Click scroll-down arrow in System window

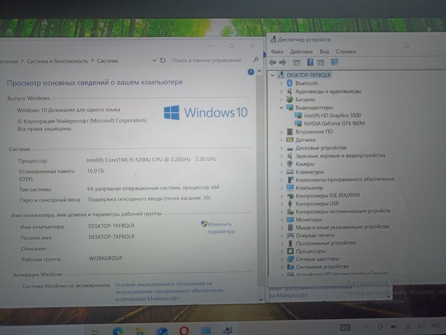point(261,300)
